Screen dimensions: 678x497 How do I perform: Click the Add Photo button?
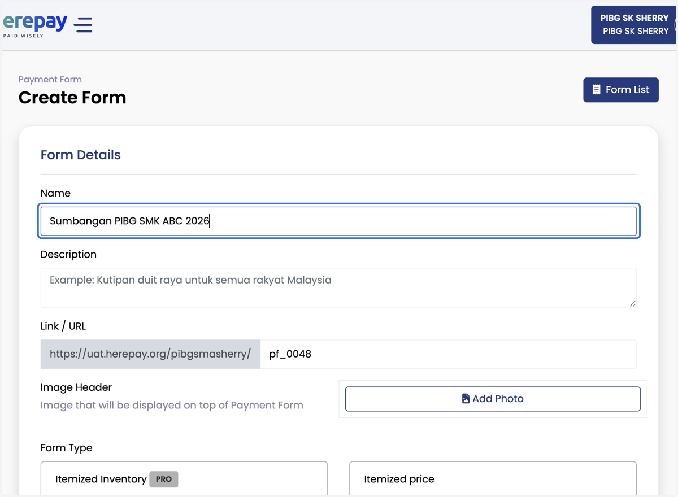click(x=493, y=399)
